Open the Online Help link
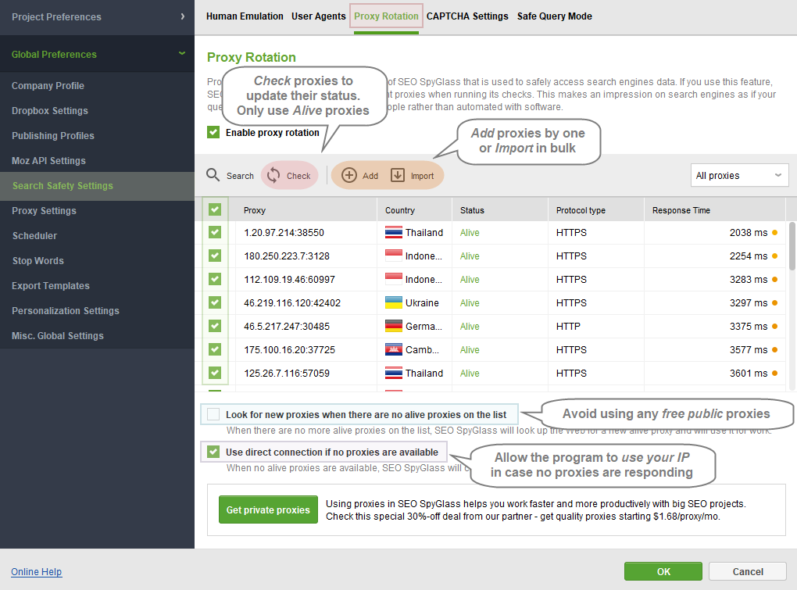 click(x=37, y=572)
